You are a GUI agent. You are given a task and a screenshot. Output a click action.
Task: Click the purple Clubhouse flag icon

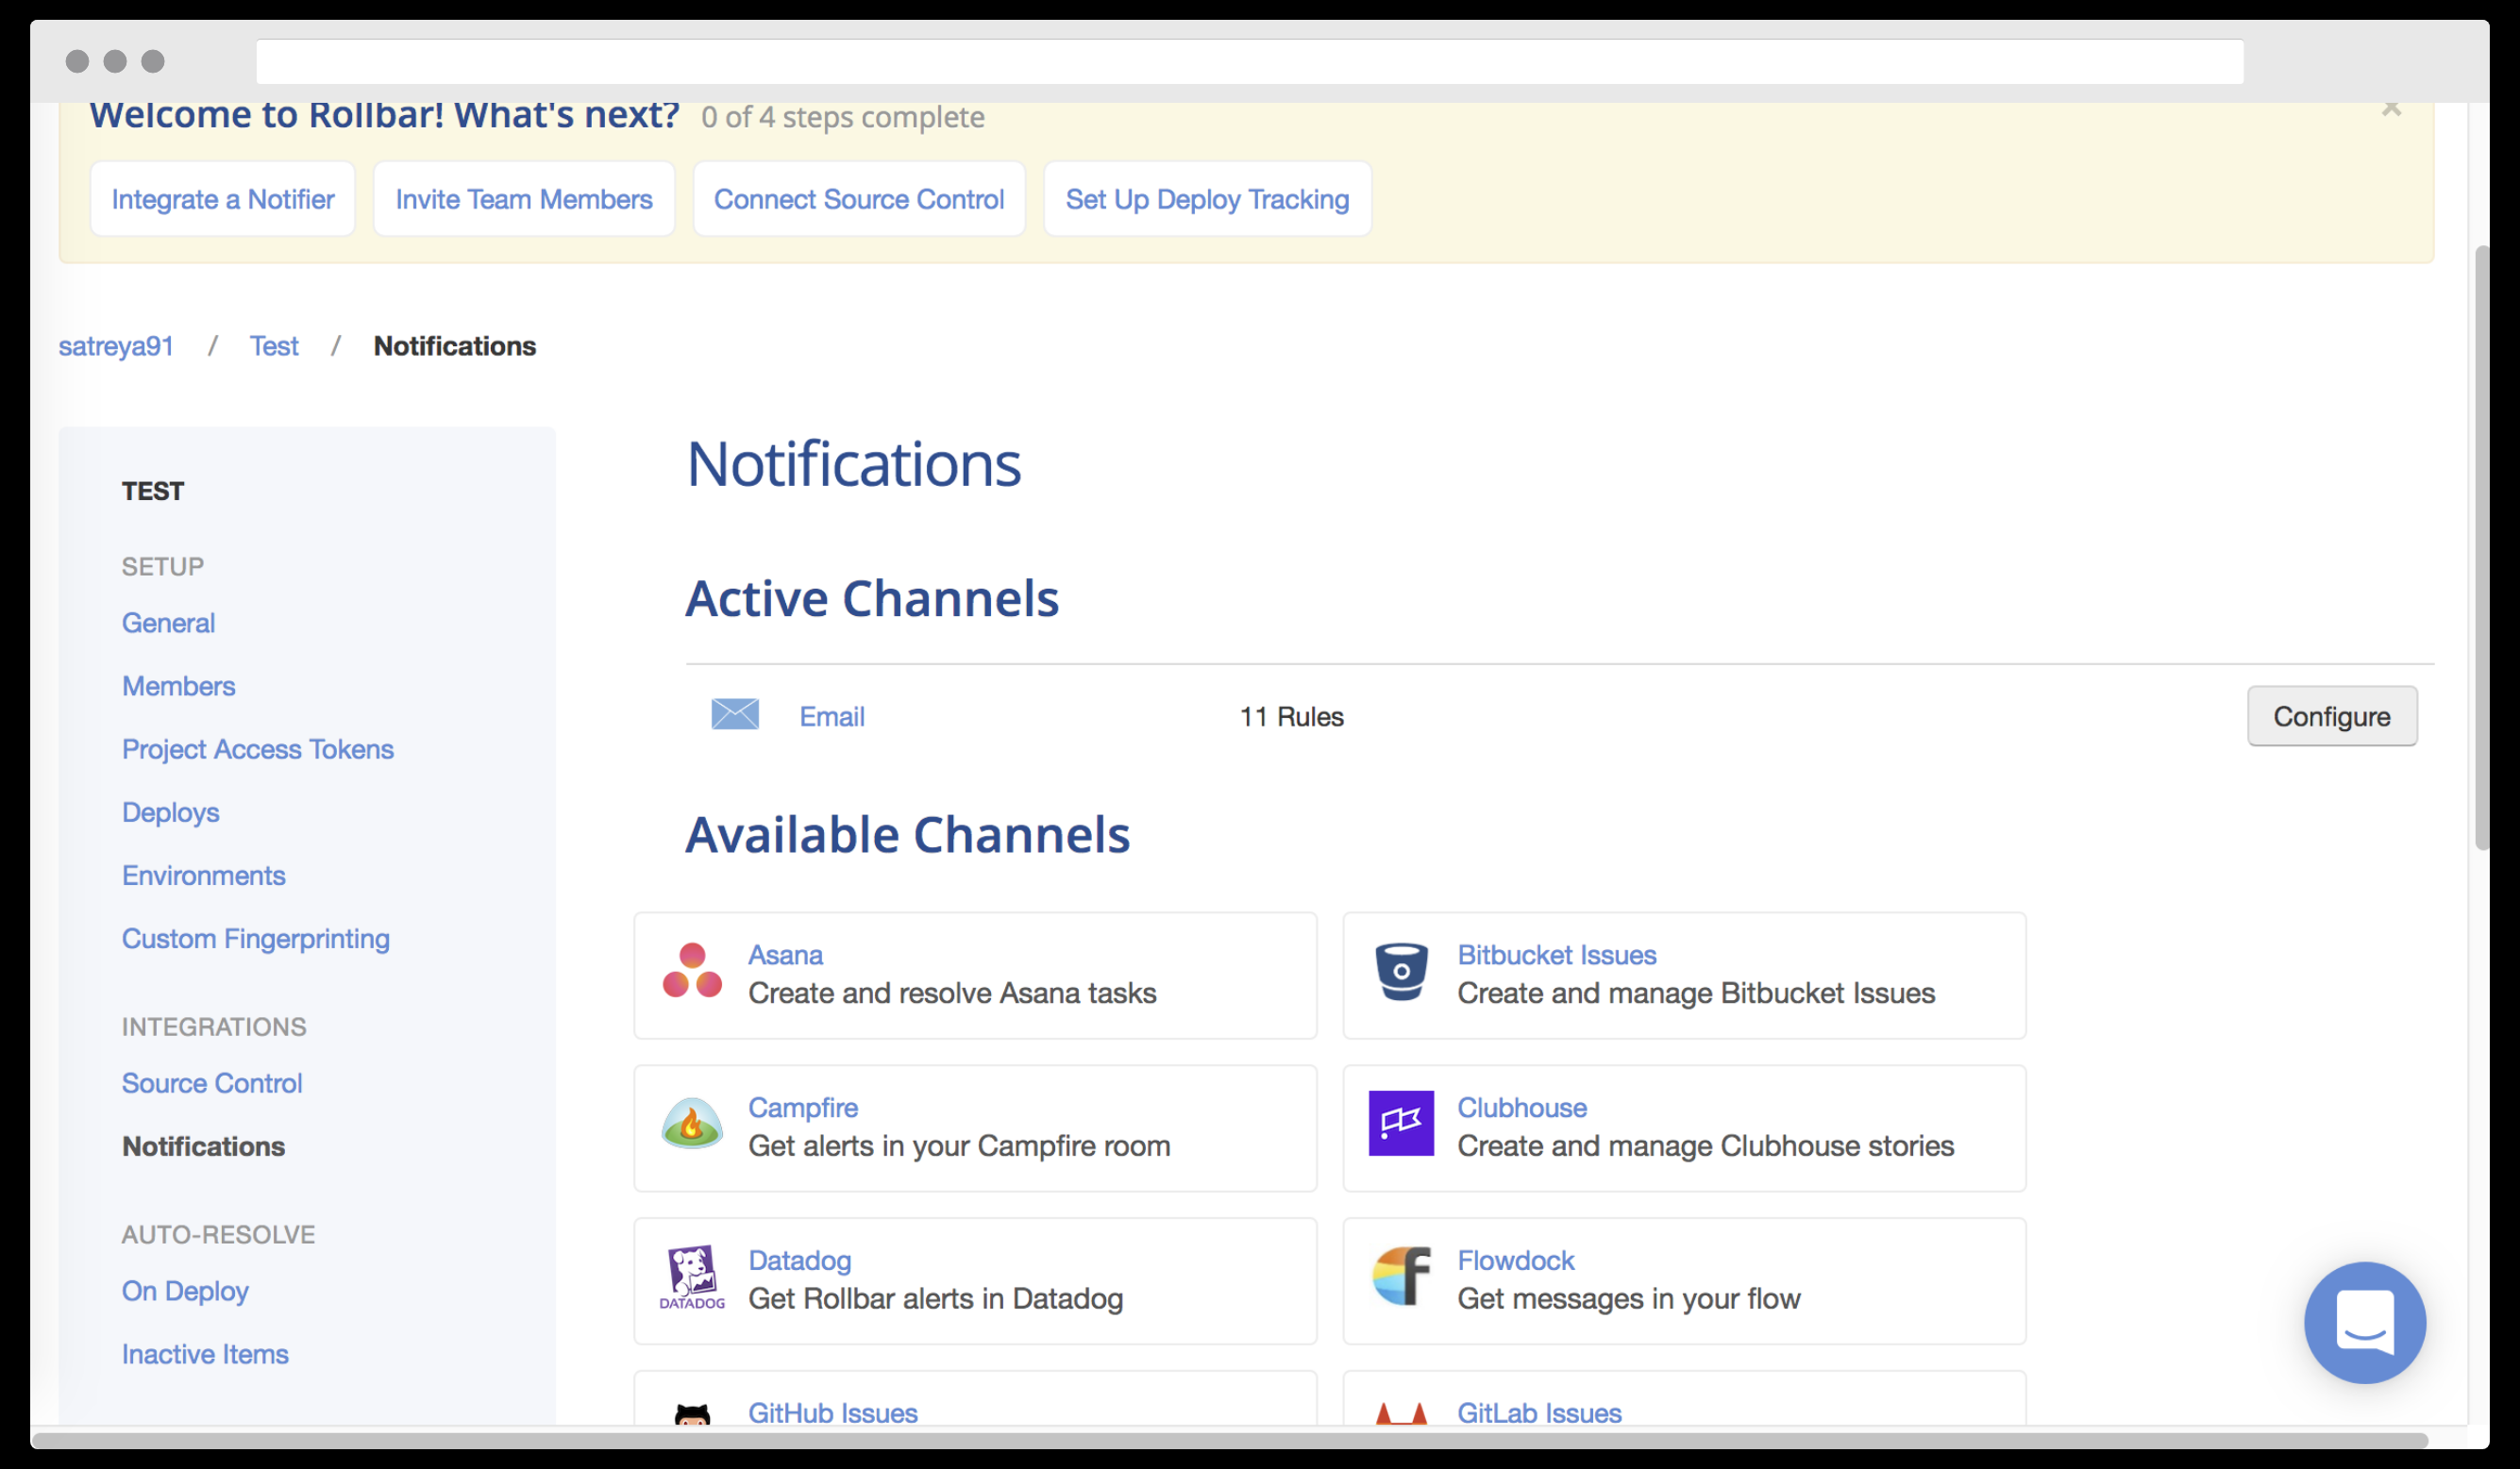1400,1124
